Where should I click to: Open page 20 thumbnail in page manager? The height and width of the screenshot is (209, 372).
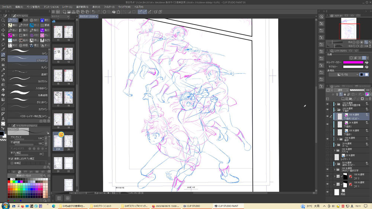pos(68,141)
